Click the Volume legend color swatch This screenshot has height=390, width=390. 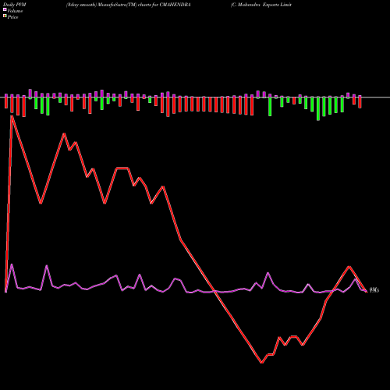point(5,10)
